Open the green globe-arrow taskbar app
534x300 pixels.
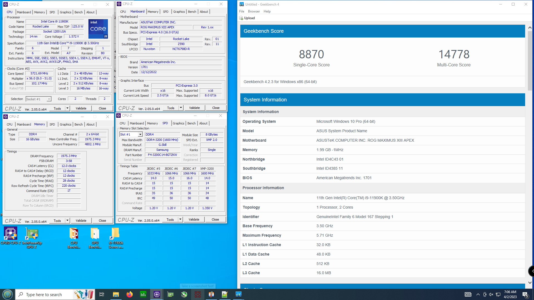tap(184, 294)
